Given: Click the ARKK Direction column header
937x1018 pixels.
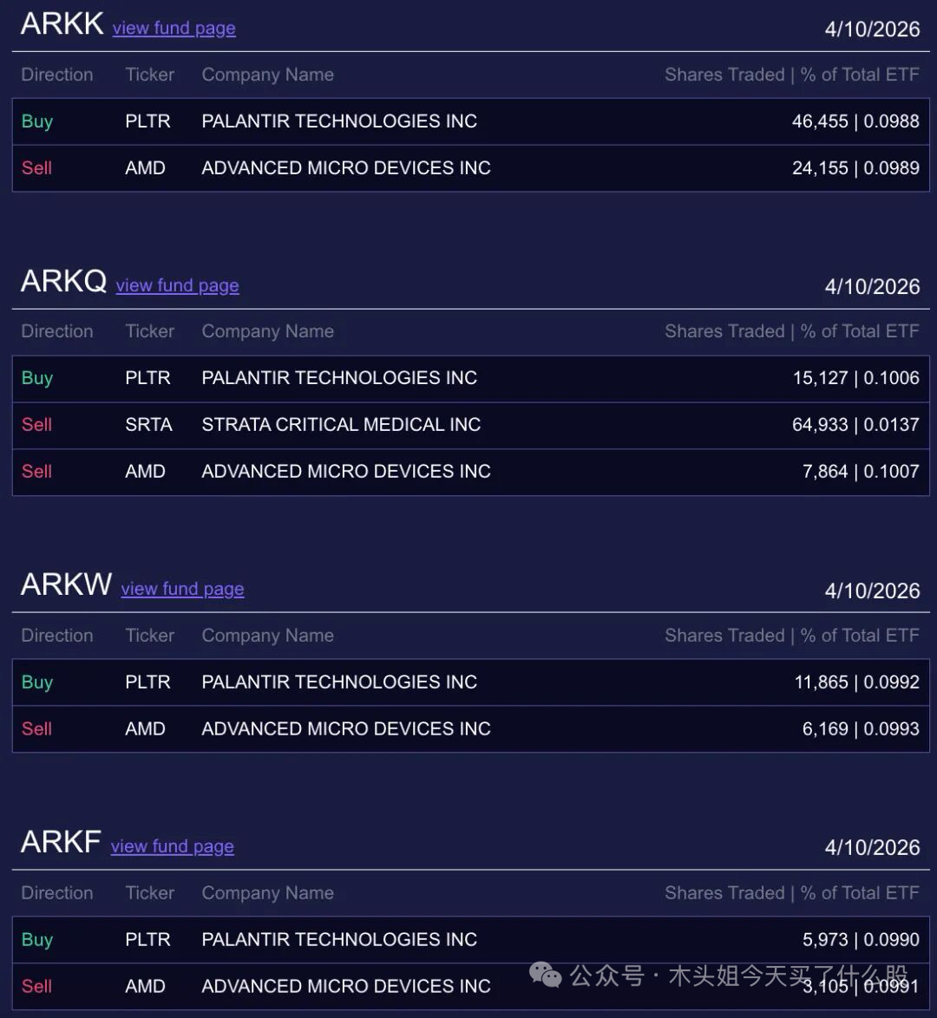Looking at the screenshot, I should [57, 75].
